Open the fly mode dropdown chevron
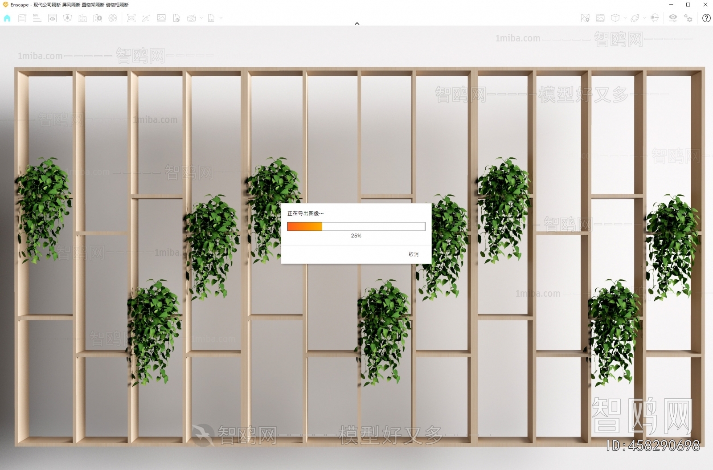 (x=645, y=18)
